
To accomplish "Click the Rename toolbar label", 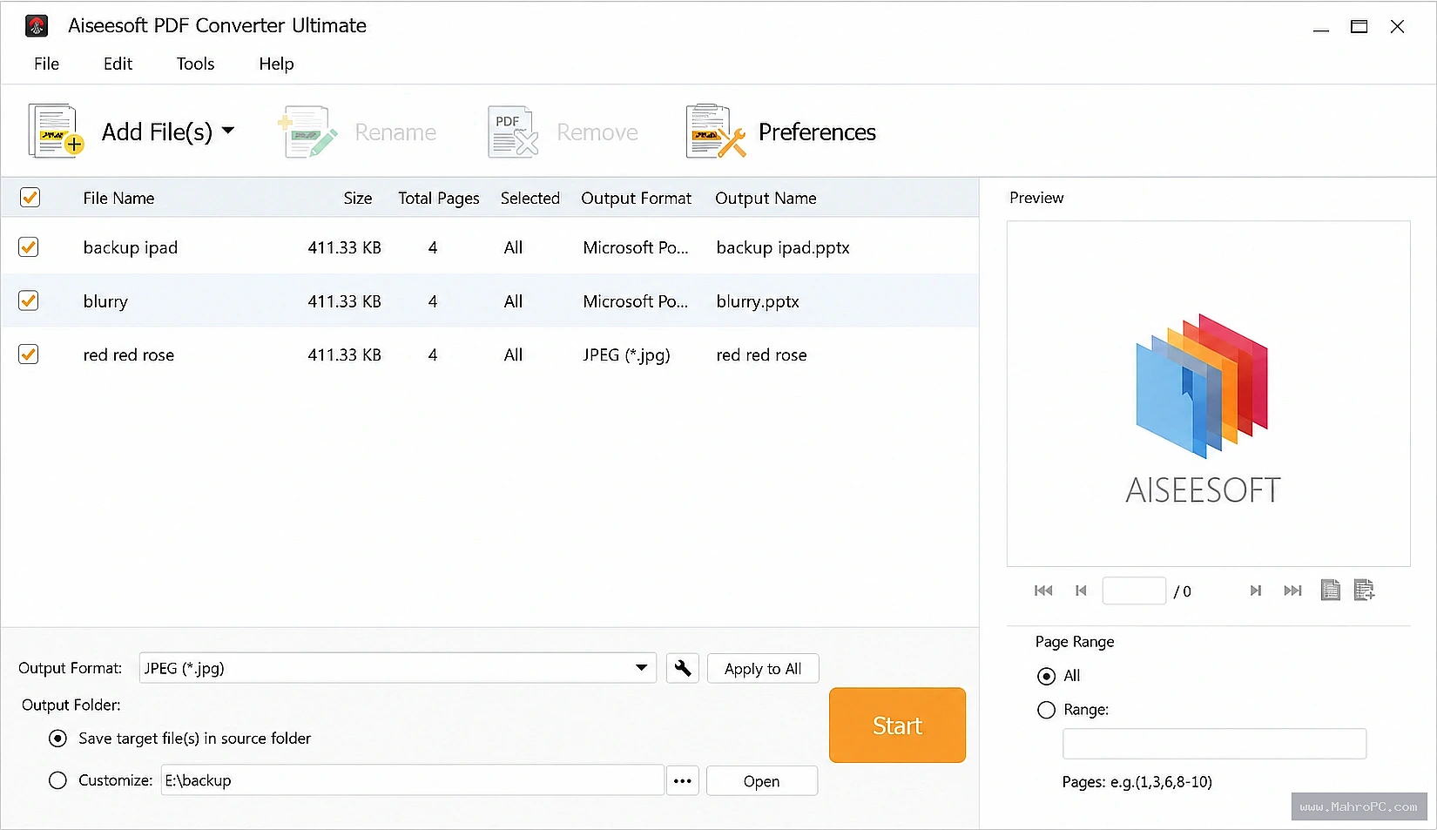I will [x=395, y=132].
